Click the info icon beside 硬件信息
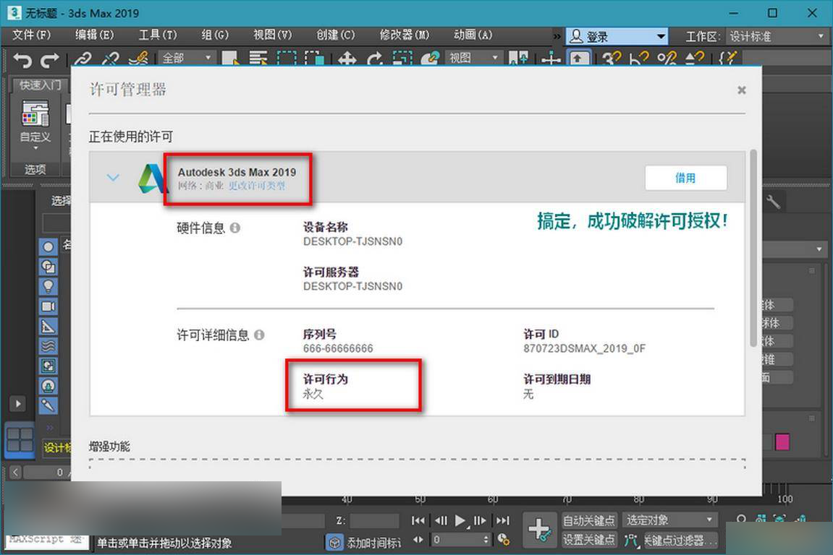This screenshot has height=555, width=833. 234,228
